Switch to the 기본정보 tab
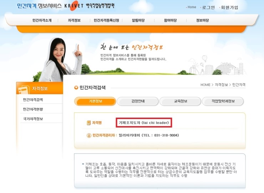The height and width of the screenshot is (193, 264). click(95, 101)
